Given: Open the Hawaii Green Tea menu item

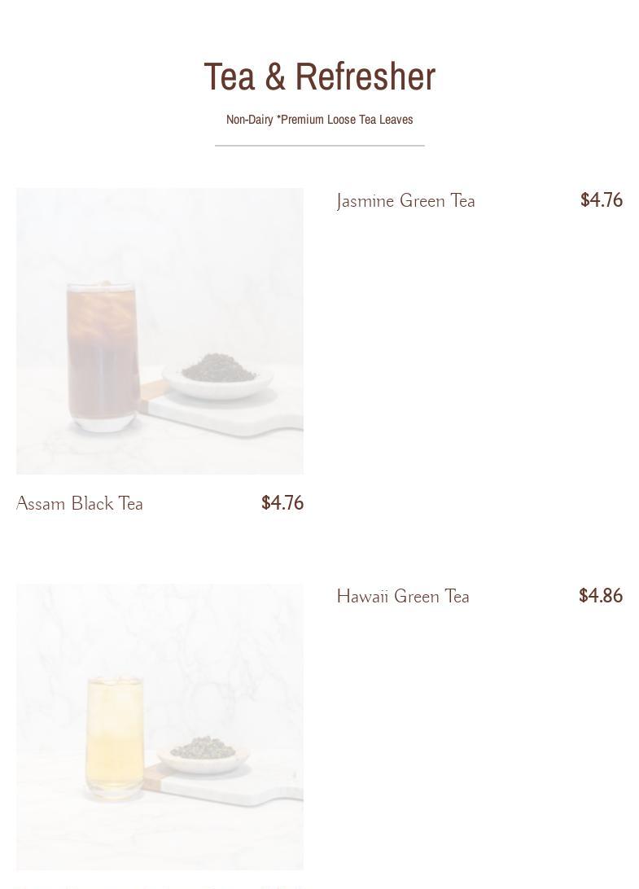Looking at the screenshot, I should coord(403,597).
